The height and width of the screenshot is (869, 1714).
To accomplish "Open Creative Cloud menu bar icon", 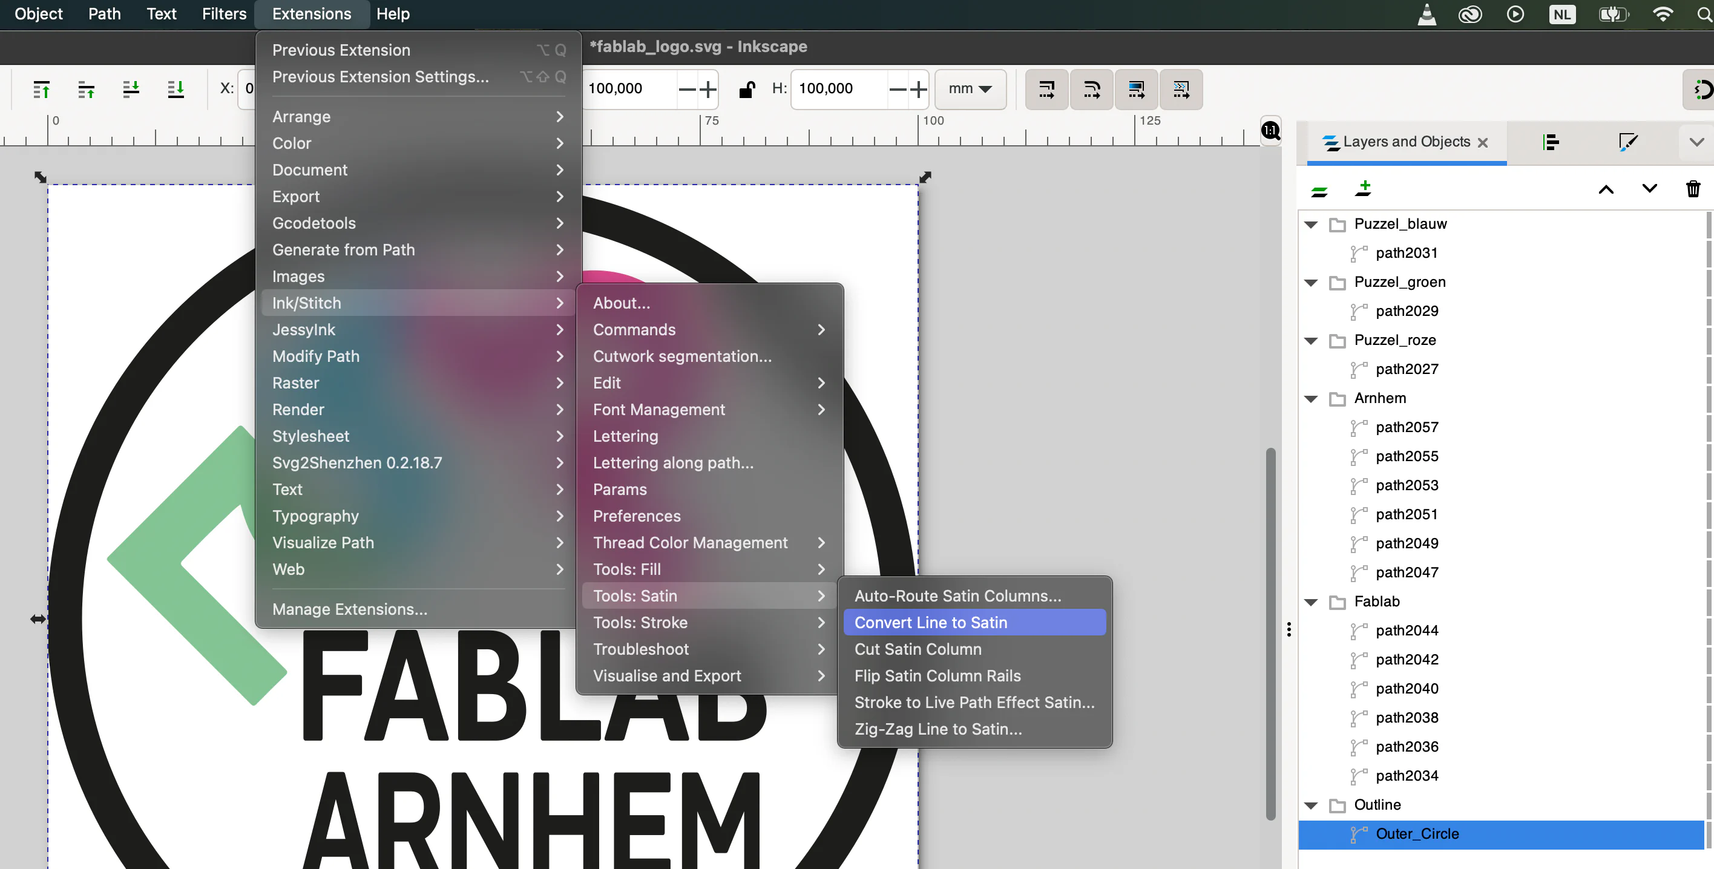I will pos(1470,14).
